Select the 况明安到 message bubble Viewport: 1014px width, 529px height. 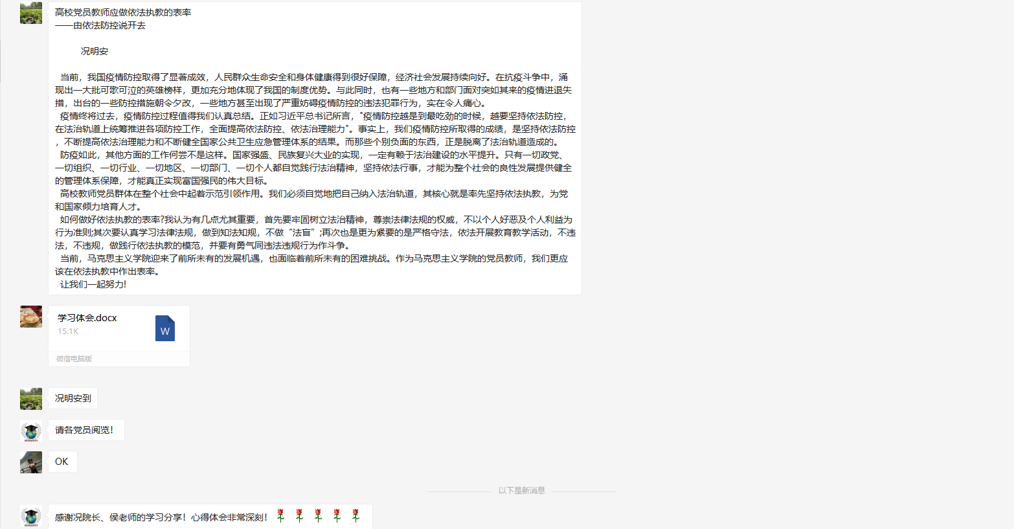73,399
